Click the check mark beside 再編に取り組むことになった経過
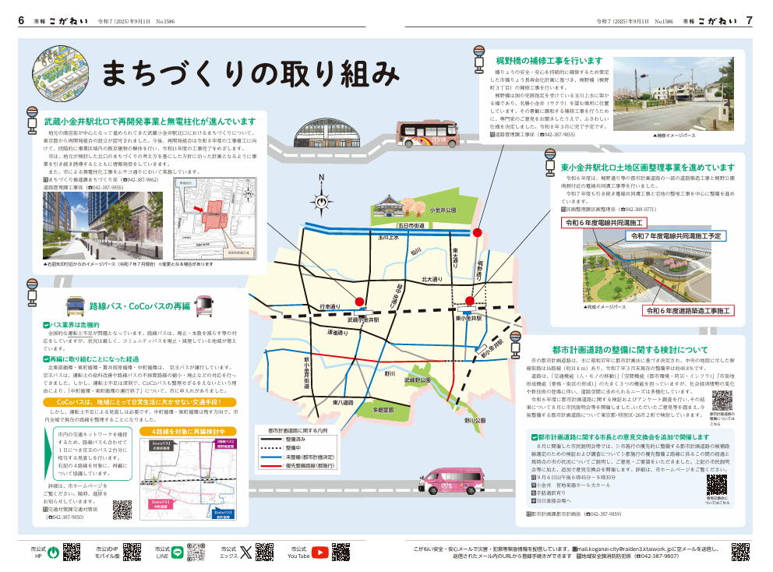The image size is (773, 572). tap(46, 359)
